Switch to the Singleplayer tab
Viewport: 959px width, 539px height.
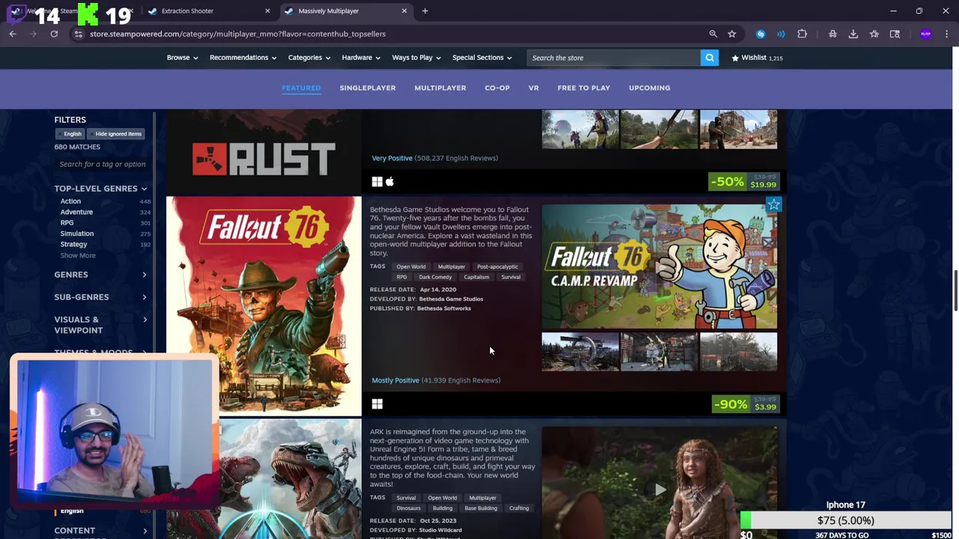367,88
